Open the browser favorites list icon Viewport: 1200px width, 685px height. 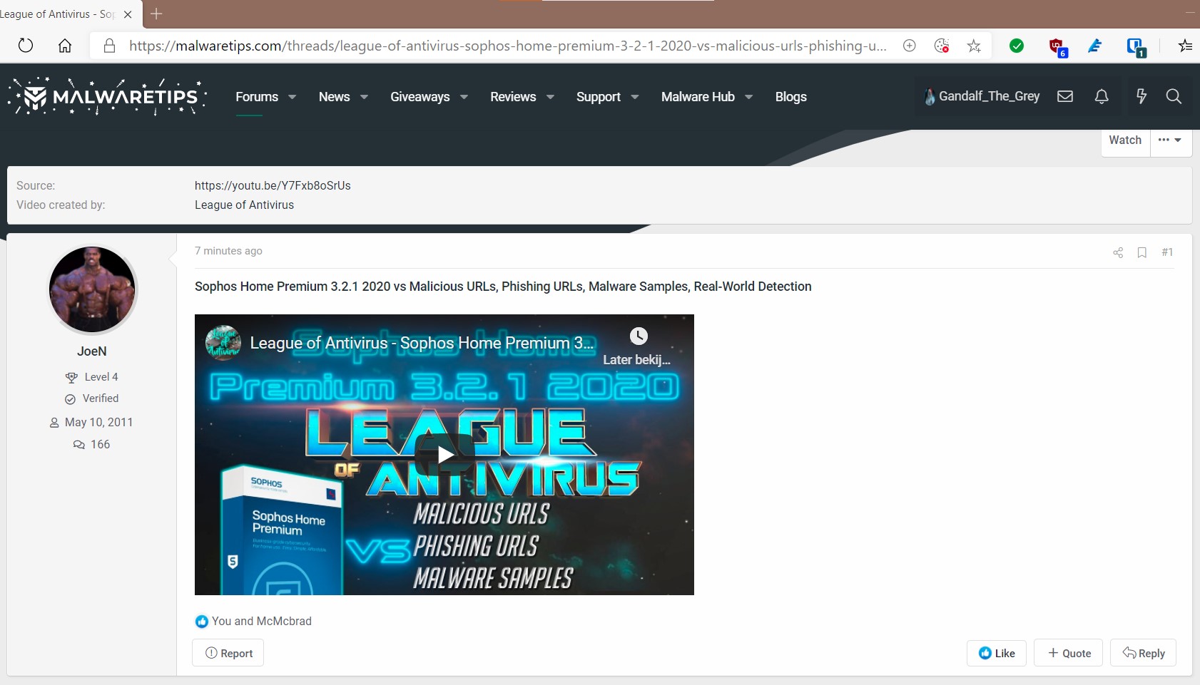point(1185,46)
